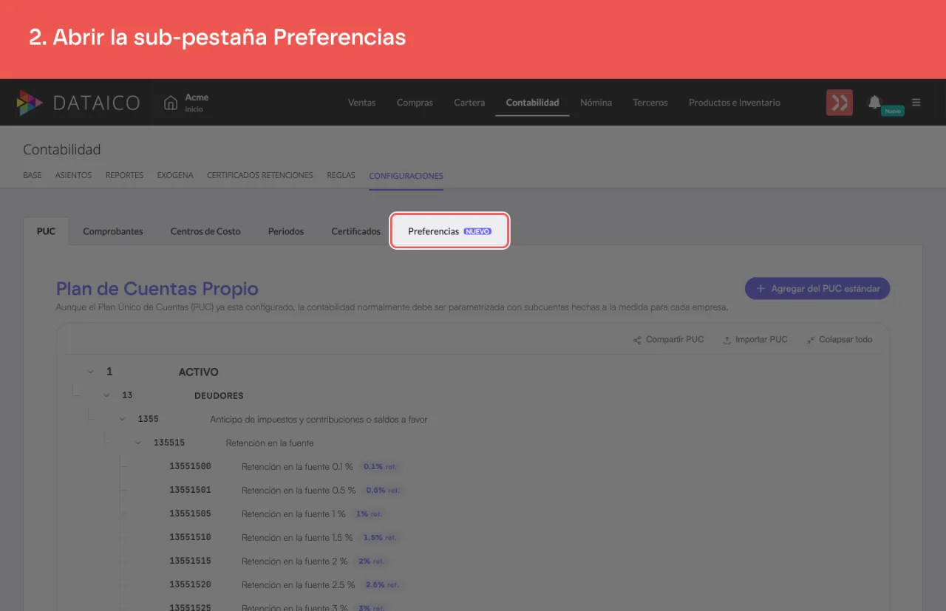Open the Comprobantes tab

tap(113, 231)
